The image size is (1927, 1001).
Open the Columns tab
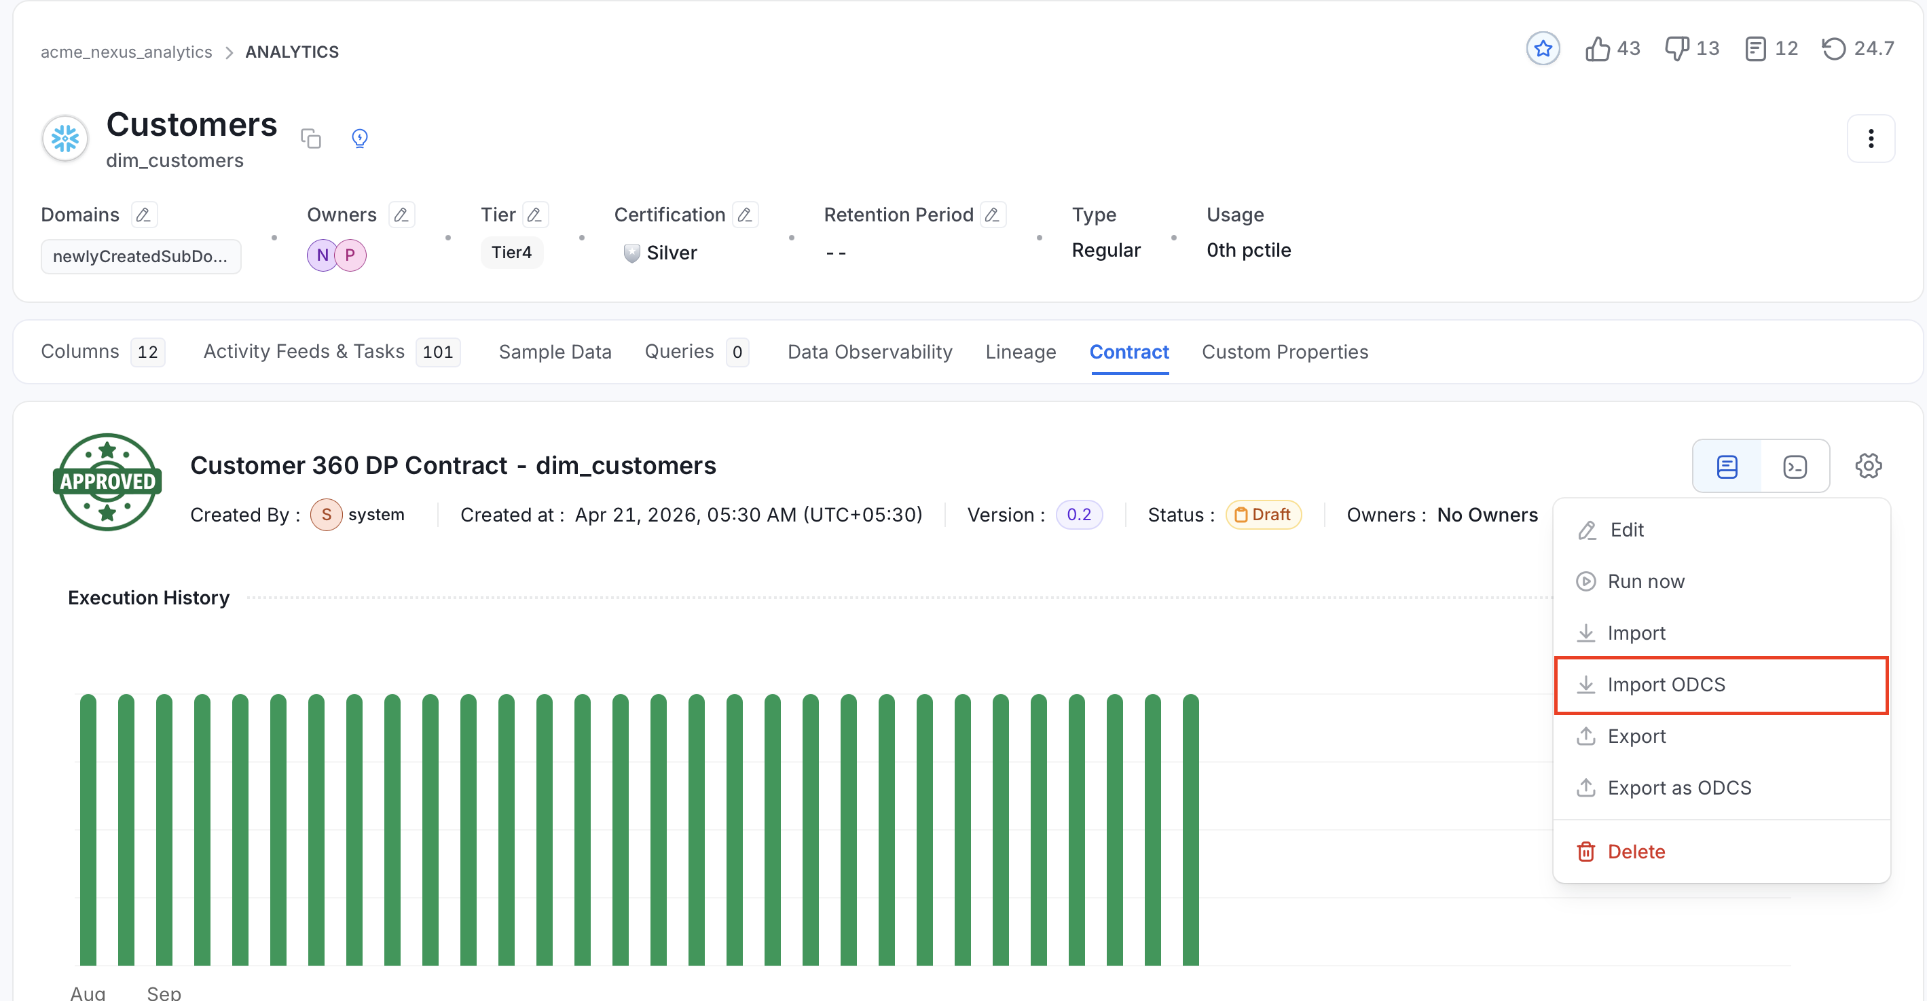coord(103,352)
